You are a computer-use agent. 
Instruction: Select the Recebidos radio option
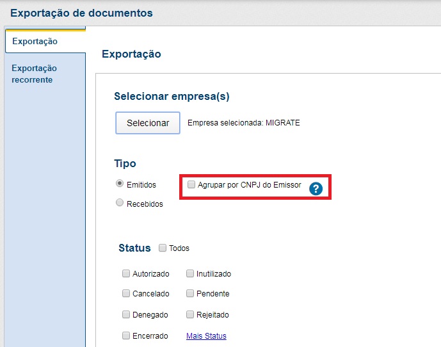120,203
